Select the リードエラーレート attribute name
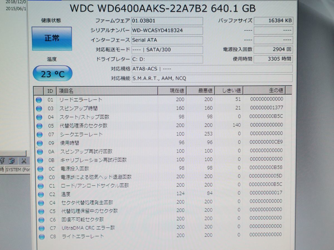 click(x=81, y=100)
